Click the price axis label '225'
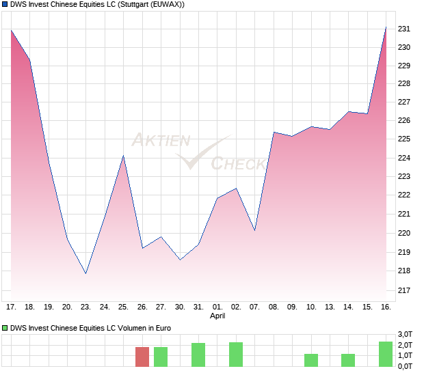 [404, 139]
